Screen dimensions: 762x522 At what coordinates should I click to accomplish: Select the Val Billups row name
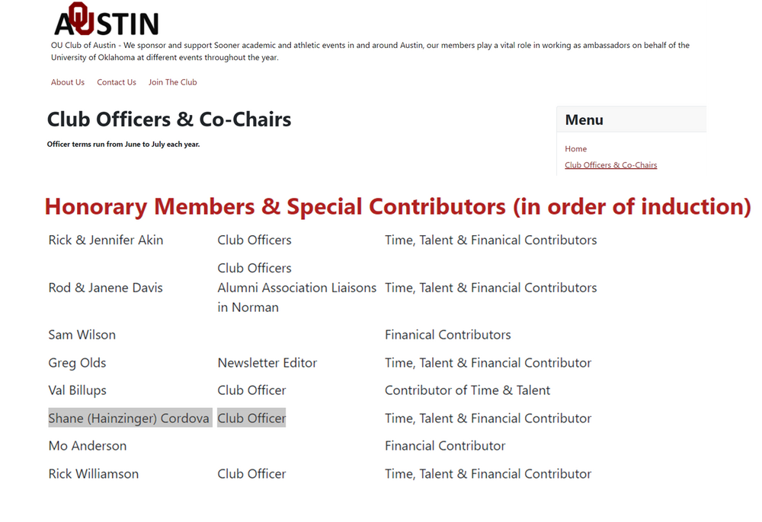click(77, 390)
